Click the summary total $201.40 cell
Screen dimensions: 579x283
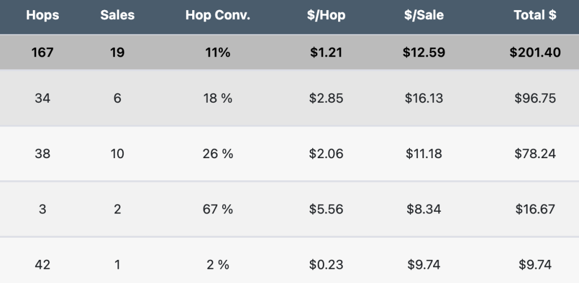535,53
